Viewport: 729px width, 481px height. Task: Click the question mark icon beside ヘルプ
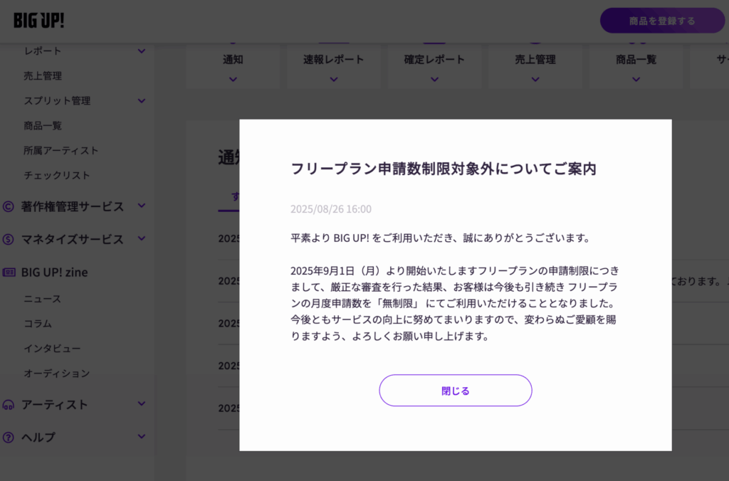coord(9,437)
